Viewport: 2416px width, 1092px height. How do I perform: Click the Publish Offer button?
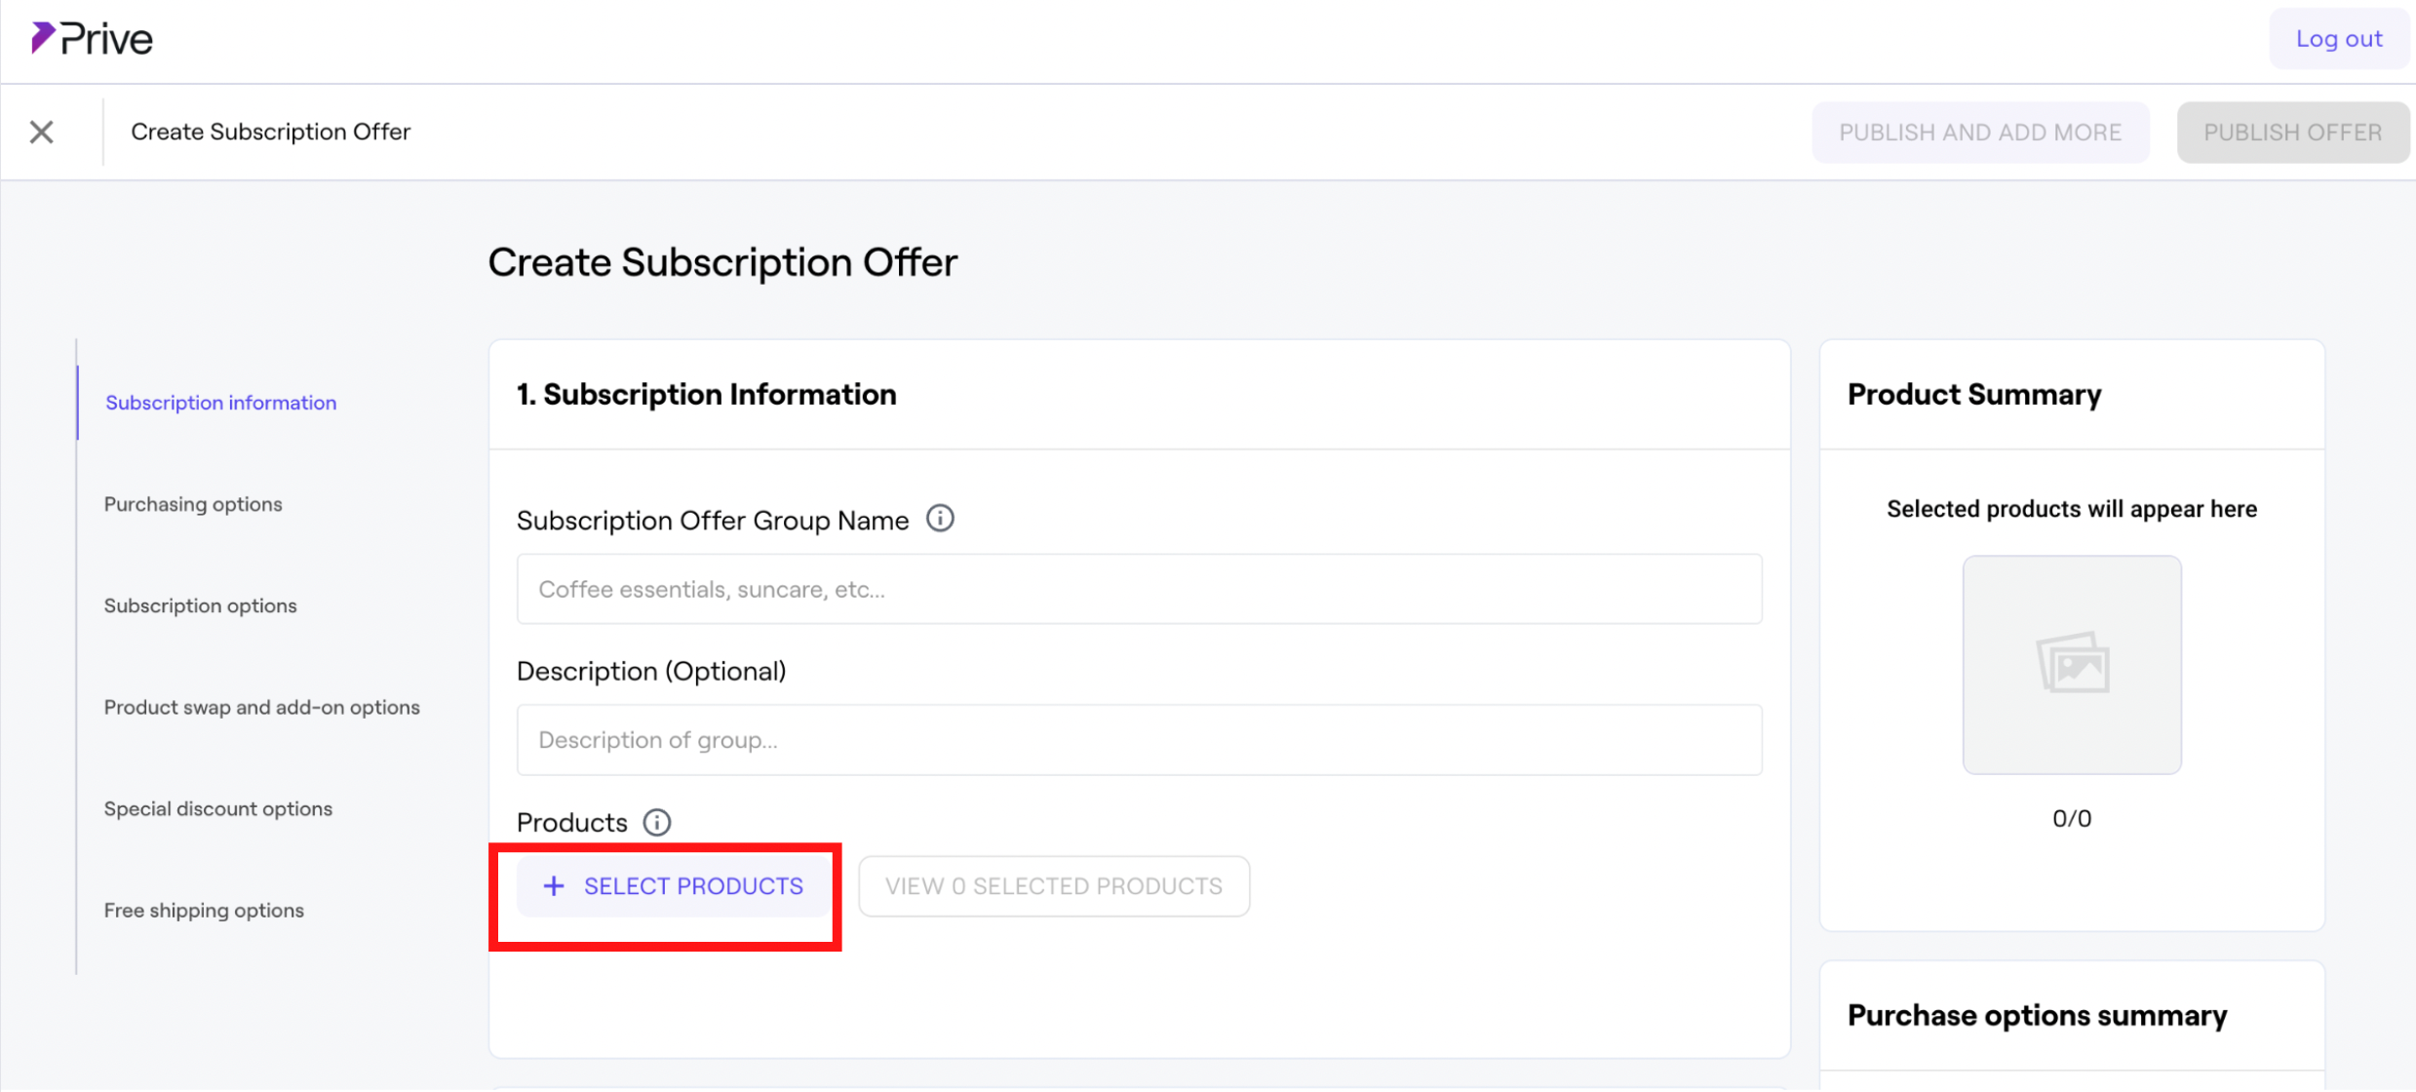click(2291, 133)
